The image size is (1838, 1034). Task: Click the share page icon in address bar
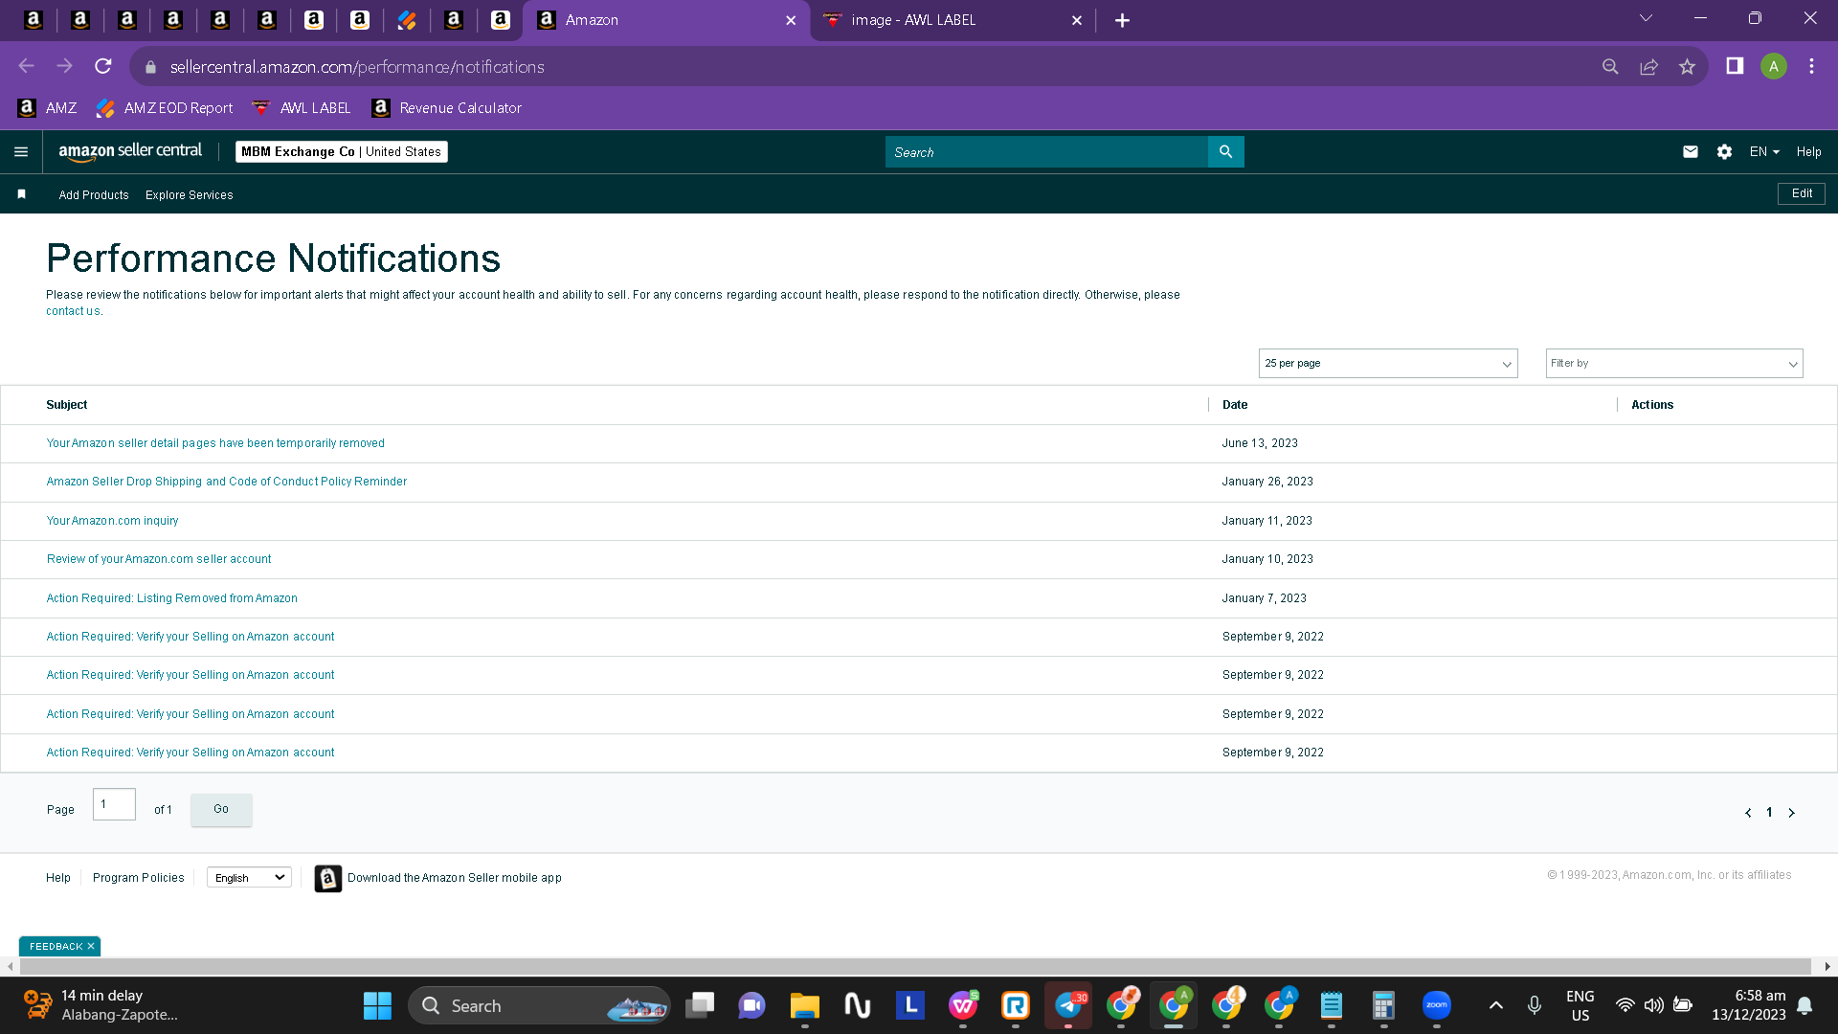pyautogui.click(x=1648, y=67)
